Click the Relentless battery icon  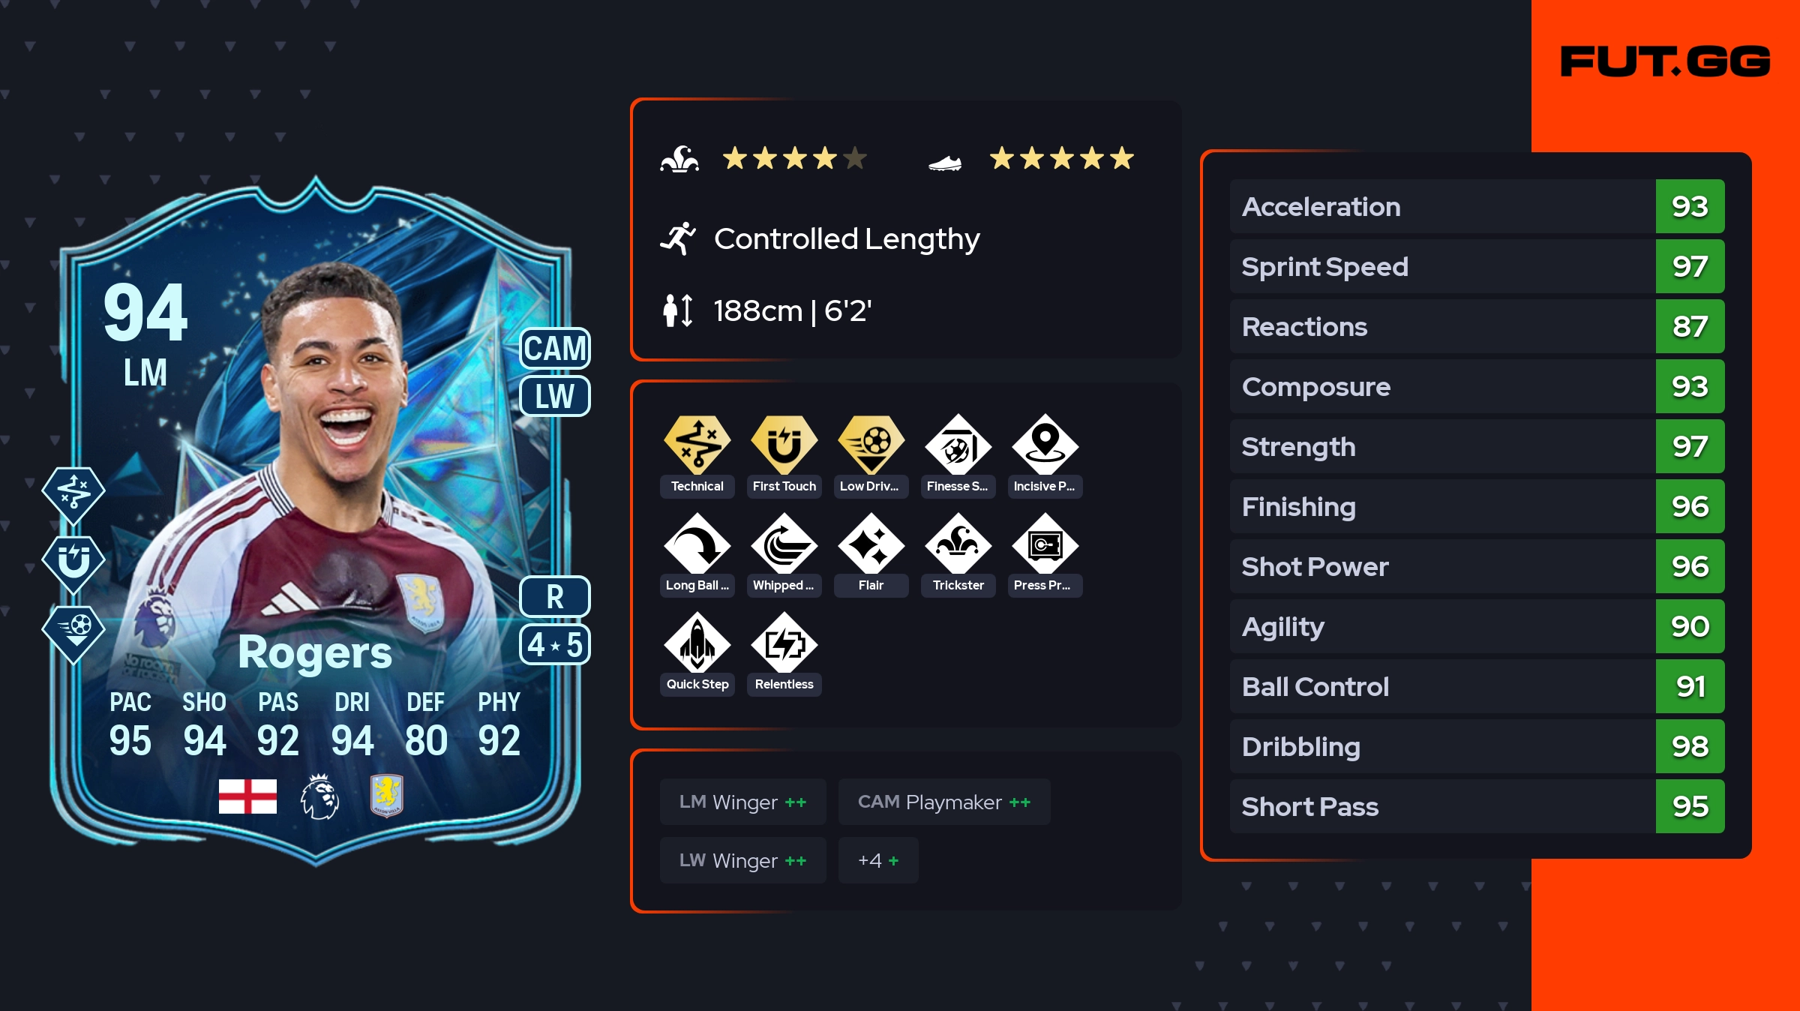784,643
